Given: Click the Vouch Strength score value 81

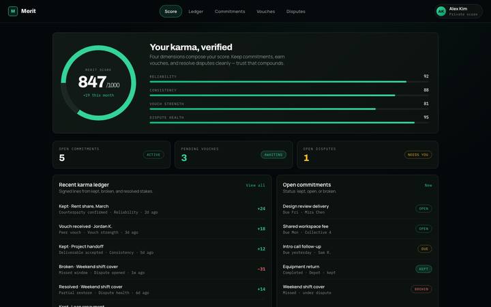Looking at the screenshot, I should [426, 104].
